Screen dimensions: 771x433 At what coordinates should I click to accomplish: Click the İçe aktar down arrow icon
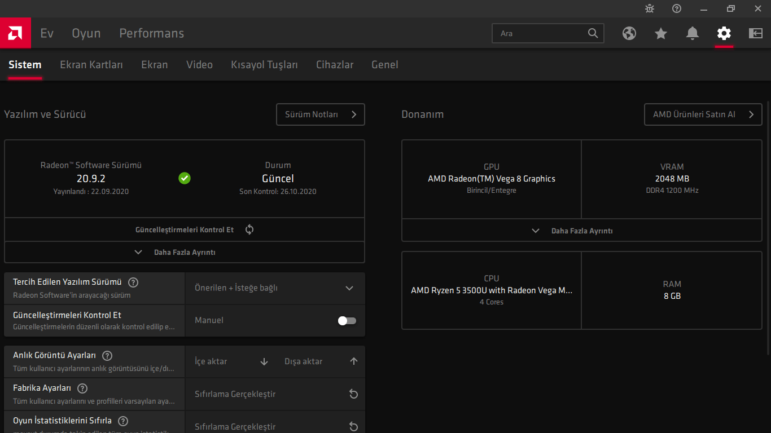[264, 361]
